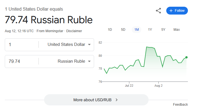Click the dollar amount input field
223x111 pixels.
click(x=22, y=45)
